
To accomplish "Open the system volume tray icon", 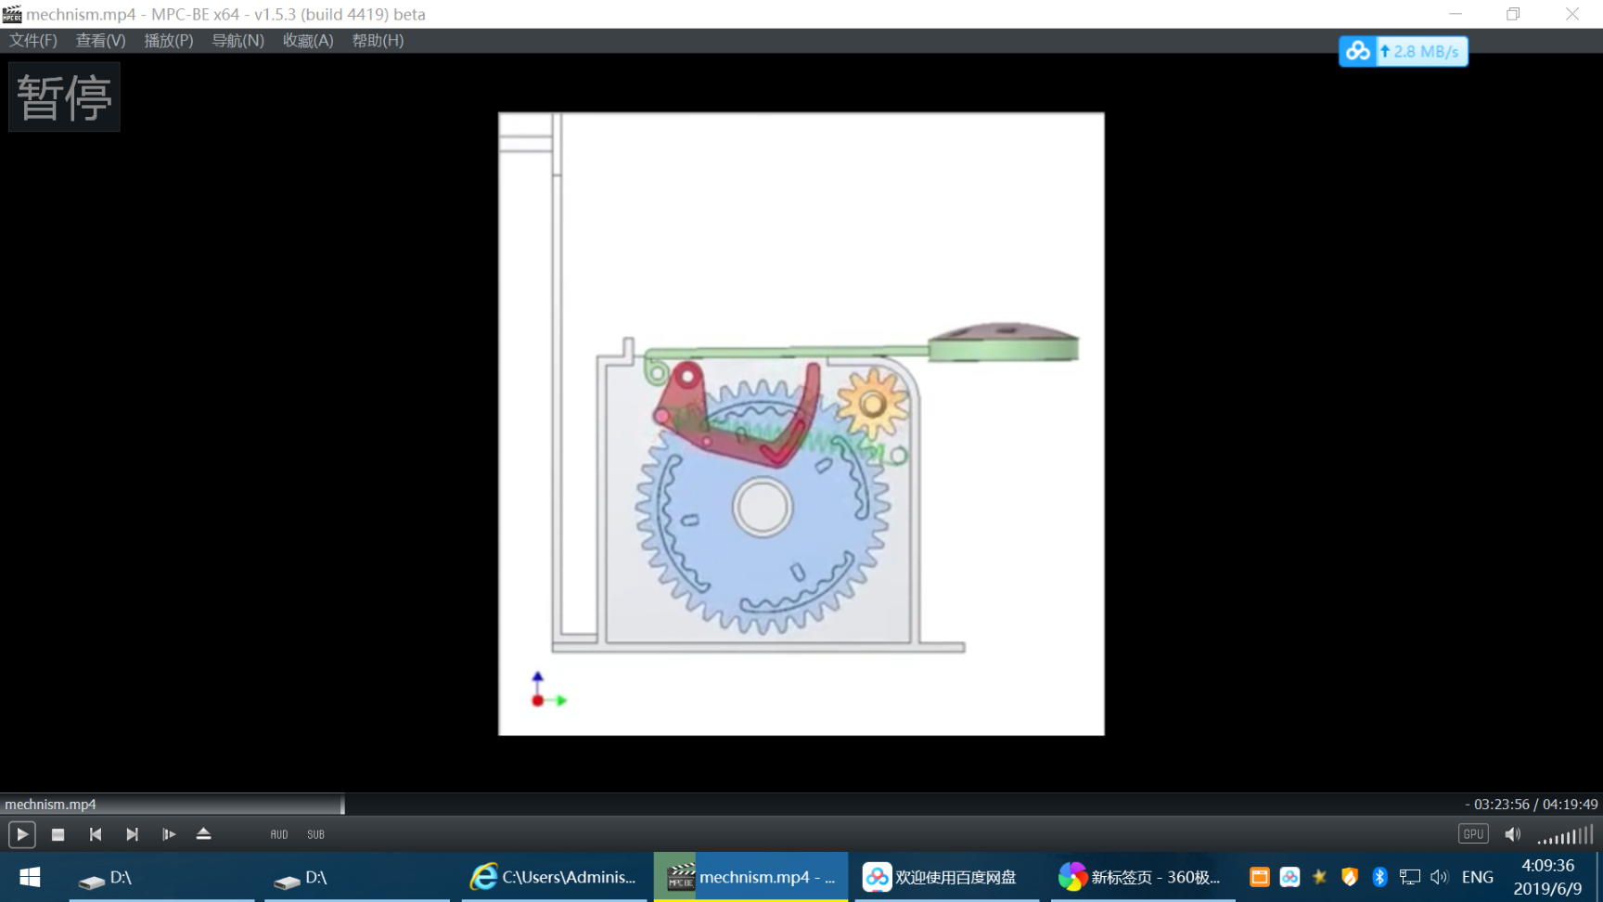I will click(x=1440, y=877).
